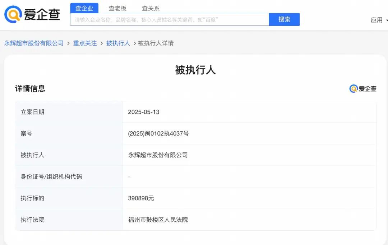Switch to the 查企业 tab
The width and height of the screenshot is (388, 245).
(x=84, y=8)
